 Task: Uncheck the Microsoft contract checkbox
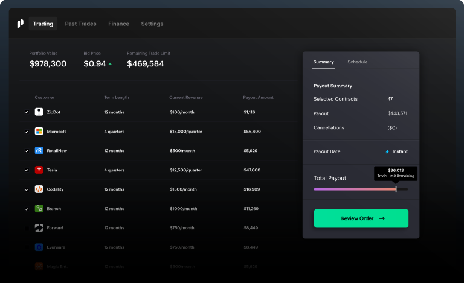pos(27,132)
